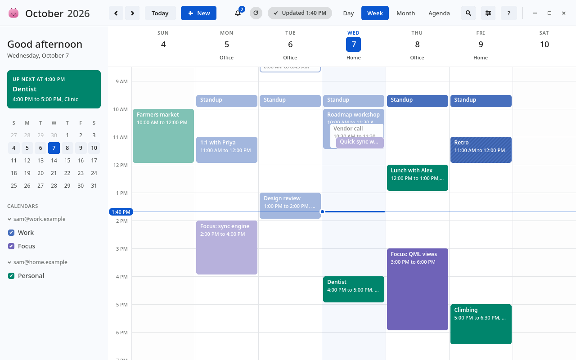Select 15 in the mini calendar
Viewport: 576px width, 360px height.
coord(67,161)
